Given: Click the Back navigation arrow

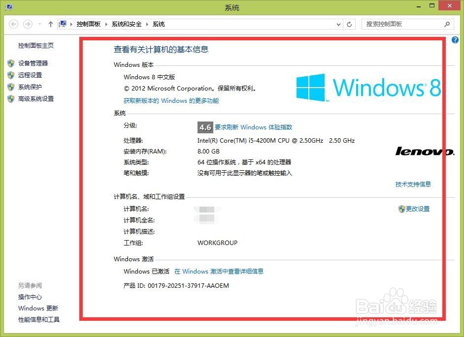Looking at the screenshot, I should pos(14,24).
